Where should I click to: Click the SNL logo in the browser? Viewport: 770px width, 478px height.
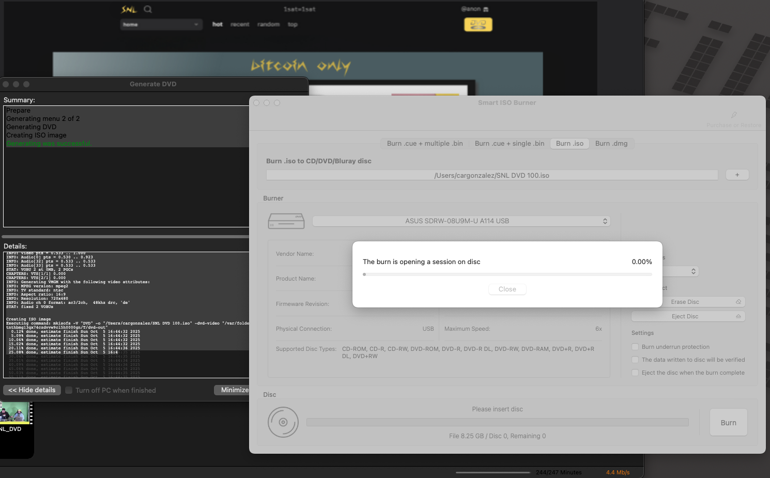(x=129, y=9)
